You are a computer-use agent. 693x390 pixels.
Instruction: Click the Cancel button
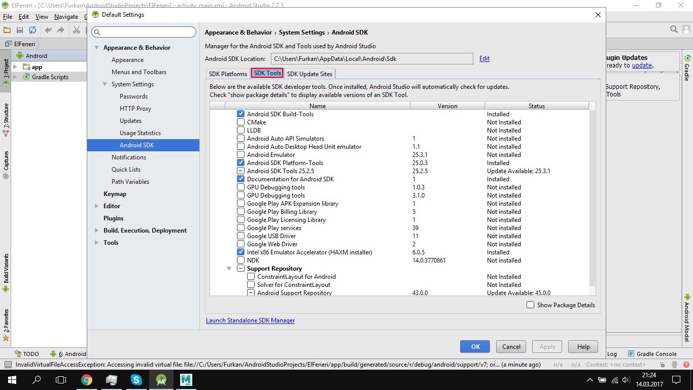click(x=511, y=347)
